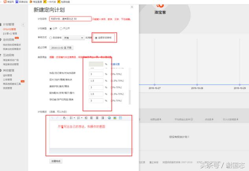Open the 2016-11-02 至 不限 date picker
Image resolution: width=249 pixels, height=171 pixels.
(x=61, y=48)
